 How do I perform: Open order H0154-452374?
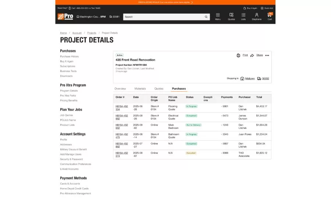(x=122, y=155)
